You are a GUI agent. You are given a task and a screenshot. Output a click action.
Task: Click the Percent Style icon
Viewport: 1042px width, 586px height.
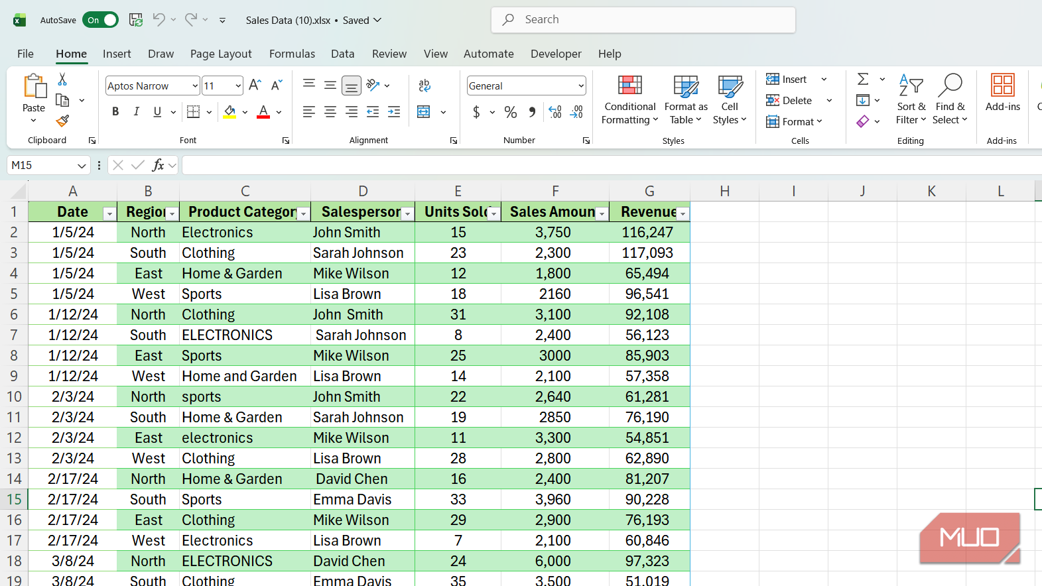[511, 112]
